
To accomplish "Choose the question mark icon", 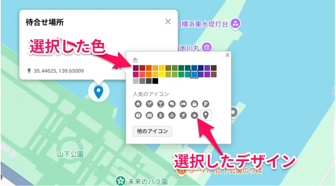I will [138, 115].
